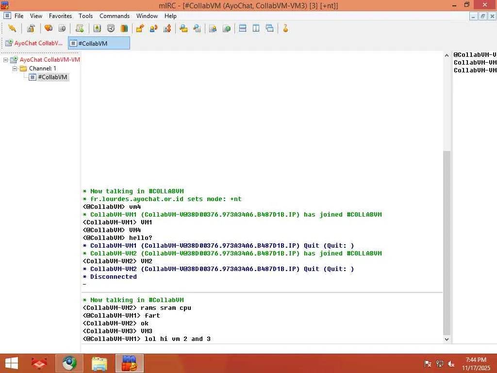This screenshot has height=373, width=497.
Task: Click the chat vertical scrollbar thumb
Action: click(x=447, y=243)
